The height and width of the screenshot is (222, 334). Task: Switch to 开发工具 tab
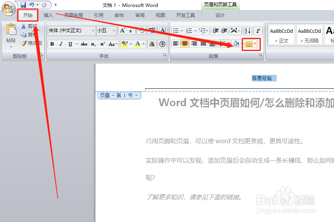185,15
